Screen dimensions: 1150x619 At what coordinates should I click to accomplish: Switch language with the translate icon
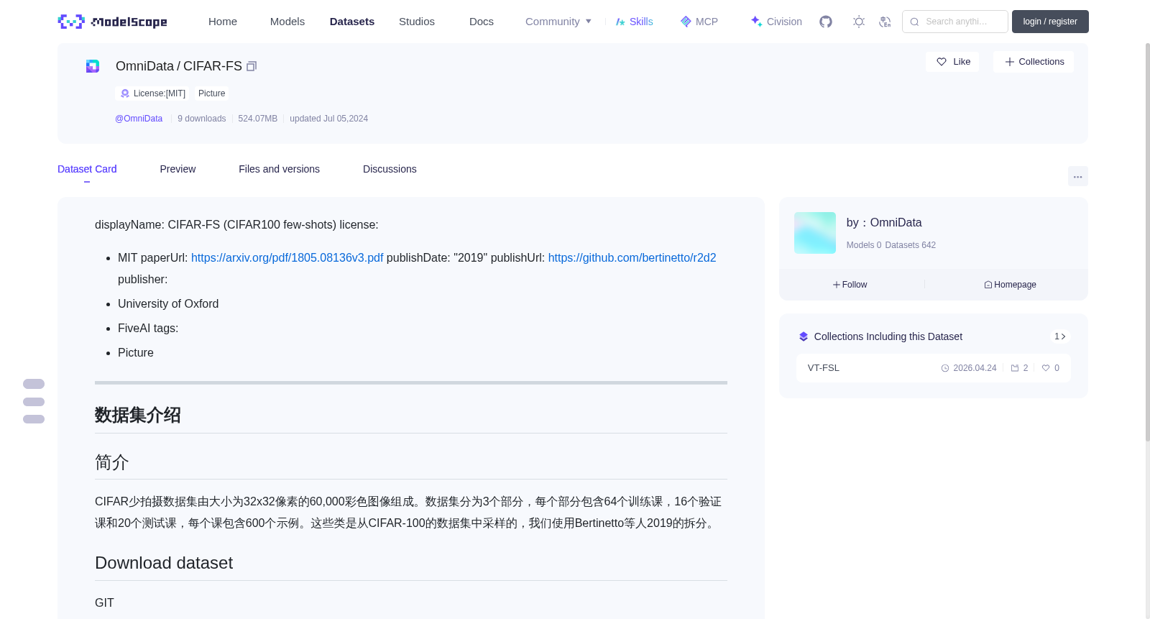coord(885,22)
